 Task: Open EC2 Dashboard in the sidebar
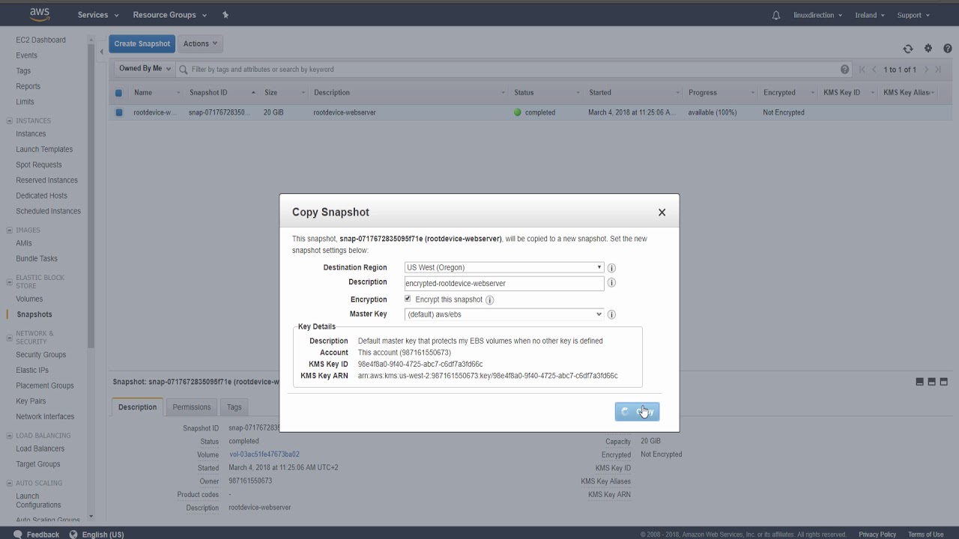point(41,40)
